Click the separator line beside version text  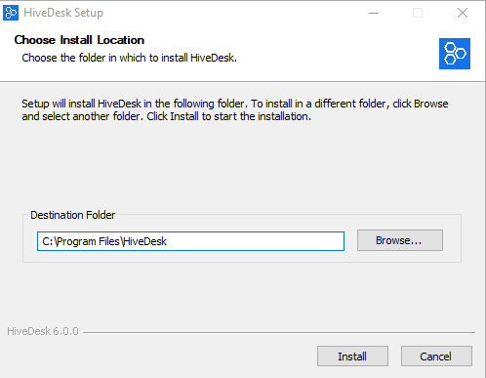pos(279,332)
